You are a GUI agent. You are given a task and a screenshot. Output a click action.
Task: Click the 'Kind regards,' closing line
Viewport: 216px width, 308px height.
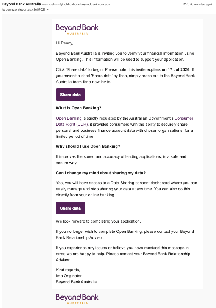68,270
